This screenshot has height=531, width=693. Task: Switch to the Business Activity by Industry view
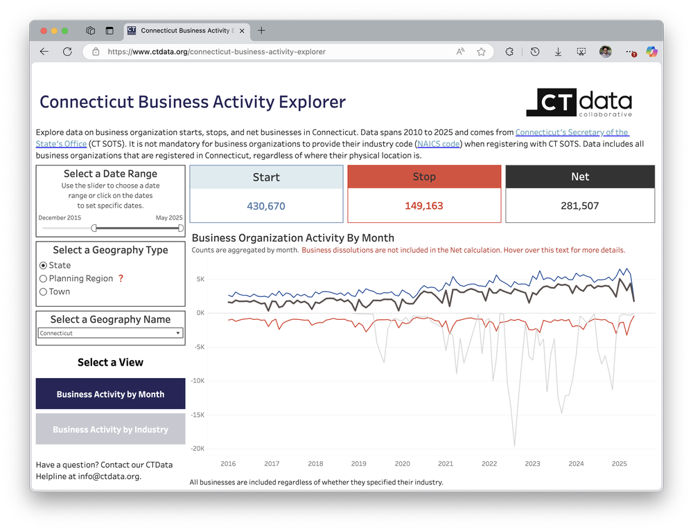(110, 429)
